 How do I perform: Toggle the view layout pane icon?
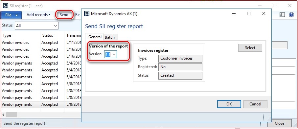point(282,15)
